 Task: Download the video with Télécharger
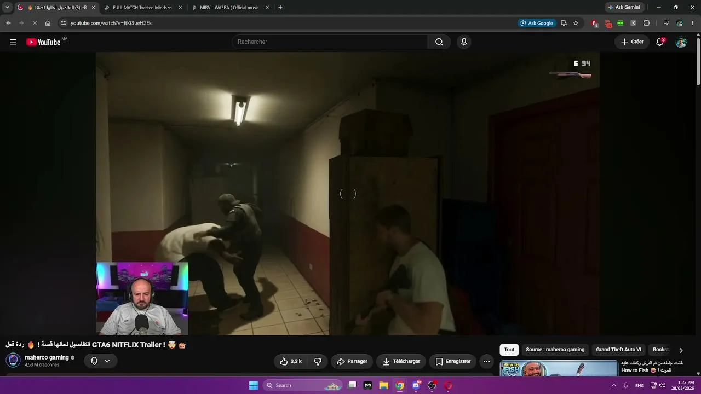click(401, 361)
